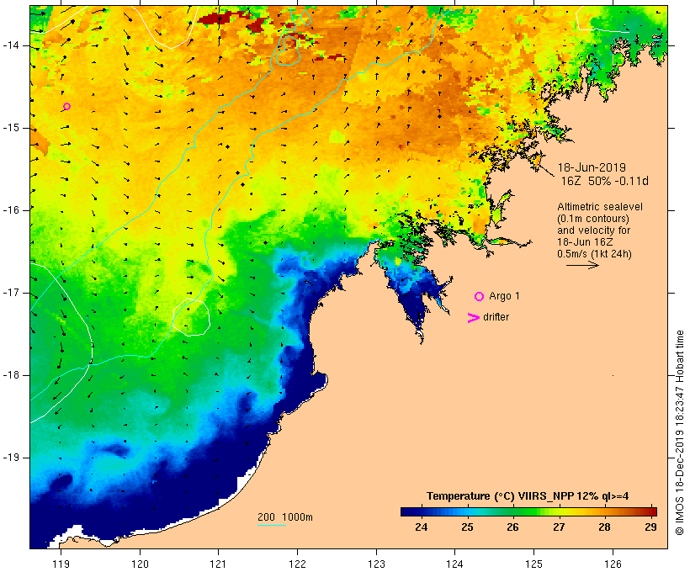The height and width of the screenshot is (572, 690).
Task: Click the latitude label -15
Action: coord(11,128)
